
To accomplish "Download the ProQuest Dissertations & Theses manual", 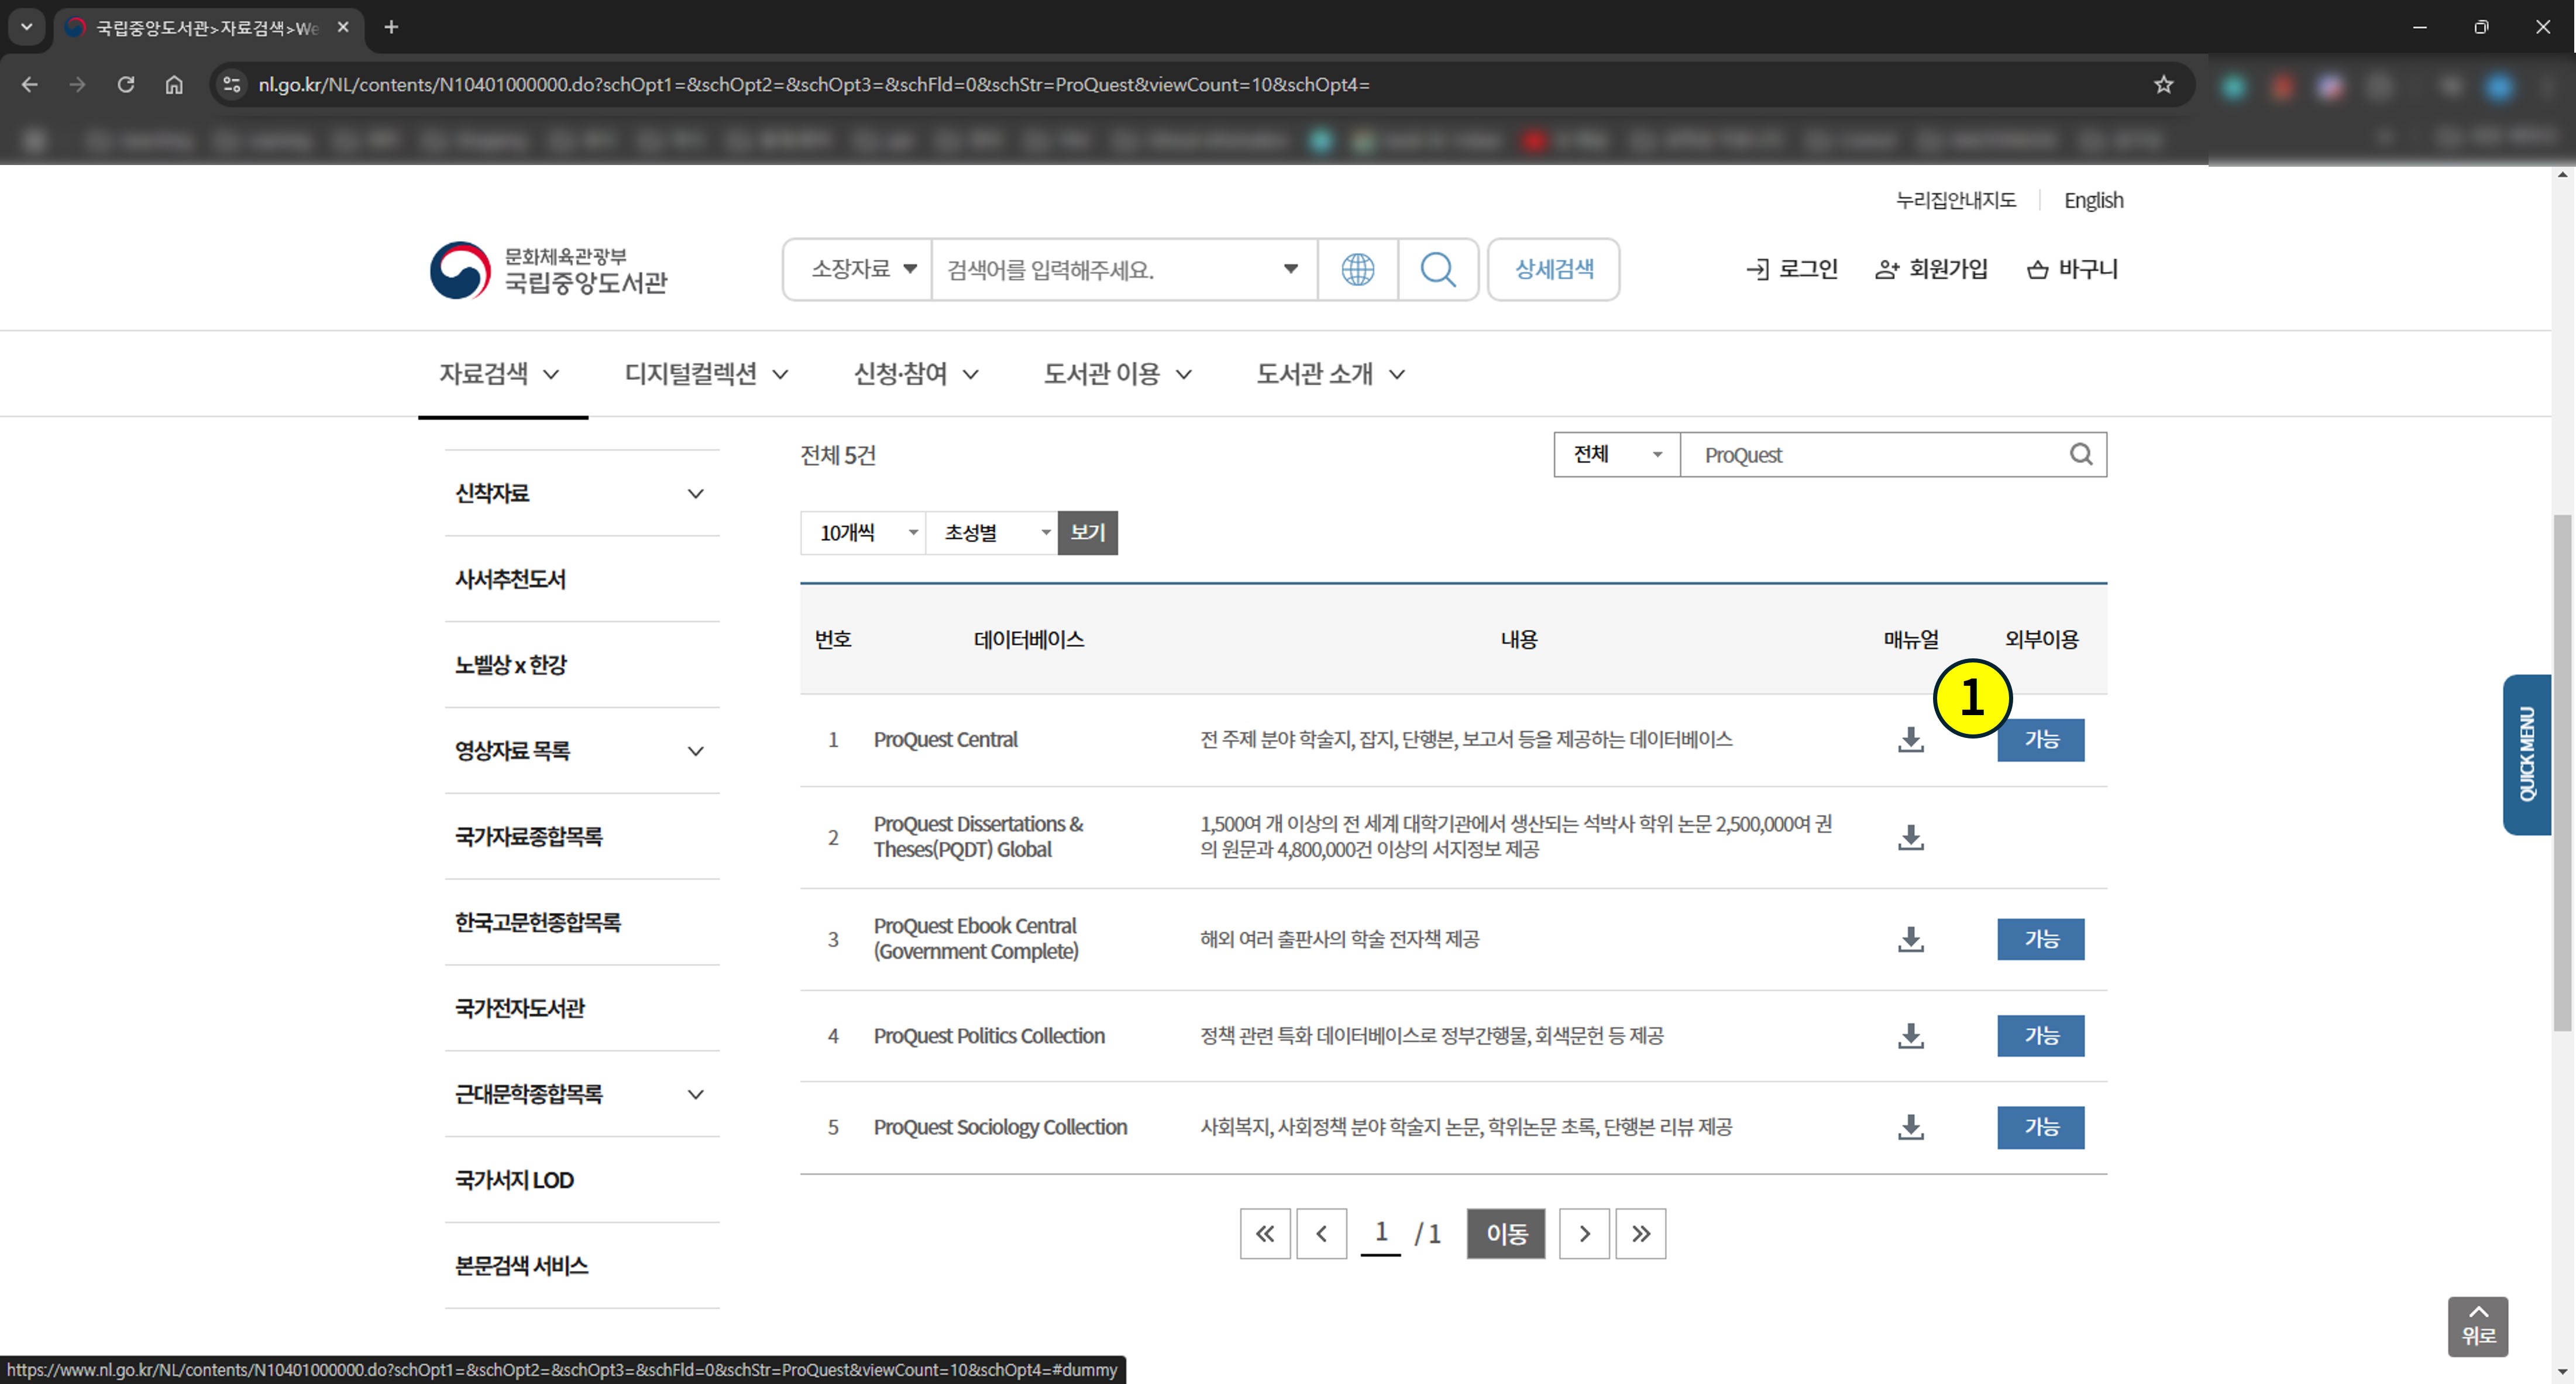I will pyautogui.click(x=1910, y=837).
